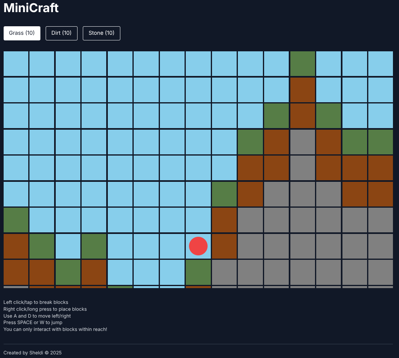Select the Stone block type
This screenshot has width=399, height=358.
[x=101, y=33]
